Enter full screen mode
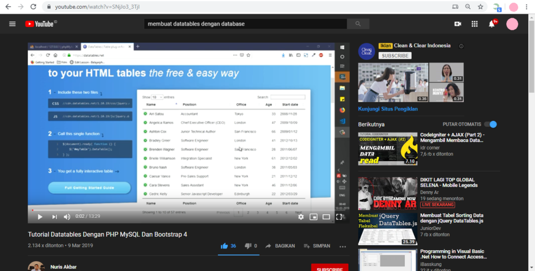 (x=339, y=217)
